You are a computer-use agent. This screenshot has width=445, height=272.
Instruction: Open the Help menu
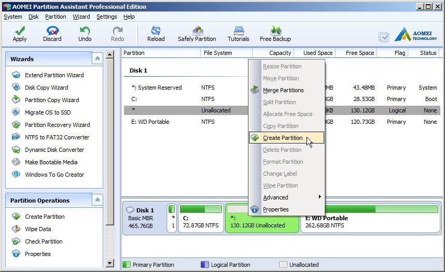(129, 17)
